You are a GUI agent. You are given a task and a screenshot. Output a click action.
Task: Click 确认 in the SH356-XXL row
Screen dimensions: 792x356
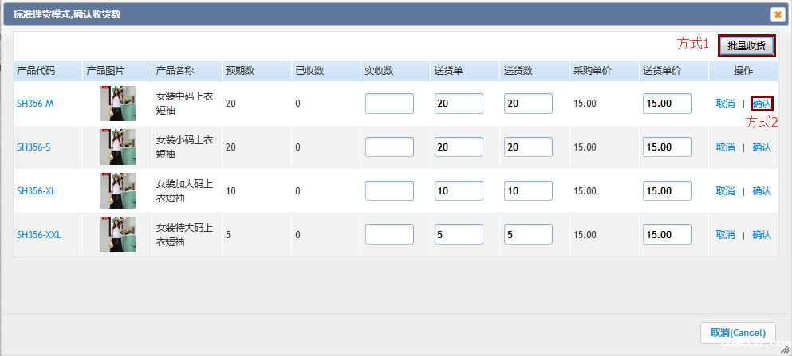(x=762, y=235)
